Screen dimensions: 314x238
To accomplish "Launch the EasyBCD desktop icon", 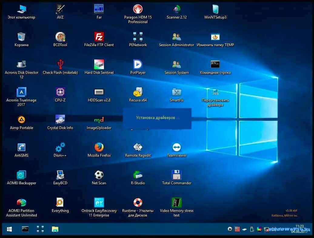I will point(60,178).
